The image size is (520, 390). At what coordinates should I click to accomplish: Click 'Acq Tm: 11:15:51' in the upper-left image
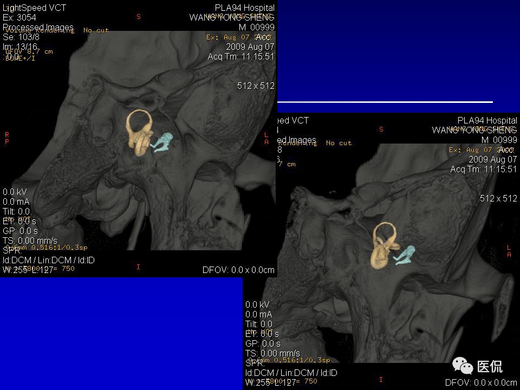pyautogui.click(x=241, y=56)
